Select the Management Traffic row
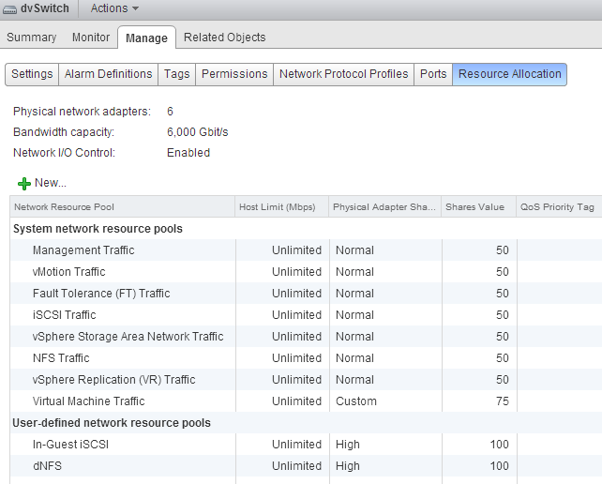Image resolution: width=602 pixels, height=484 pixels. pos(83,250)
